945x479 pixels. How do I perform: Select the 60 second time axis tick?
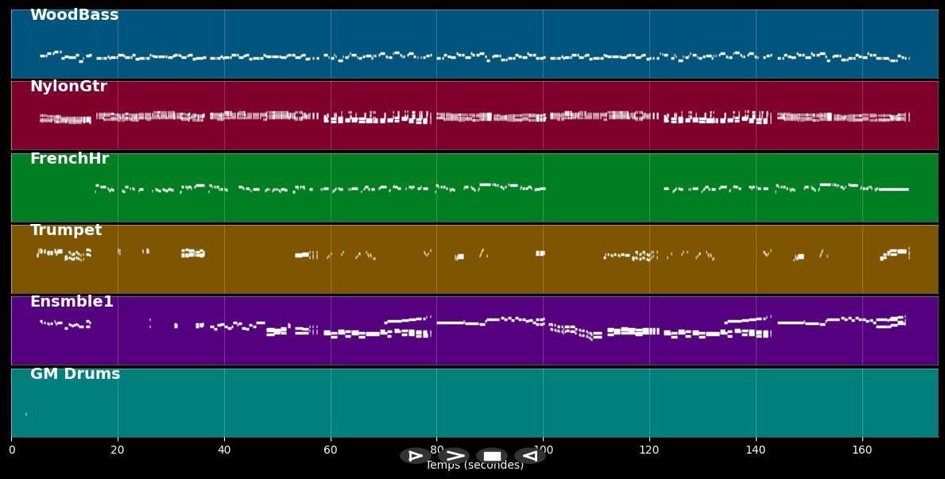[x=331, y=450]
